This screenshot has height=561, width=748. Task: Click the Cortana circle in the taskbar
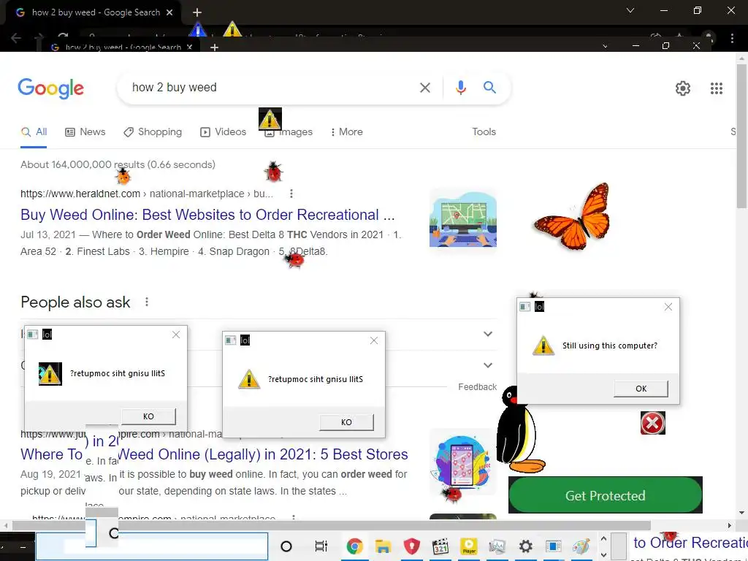pyautogui.click(x=286, y=546)
